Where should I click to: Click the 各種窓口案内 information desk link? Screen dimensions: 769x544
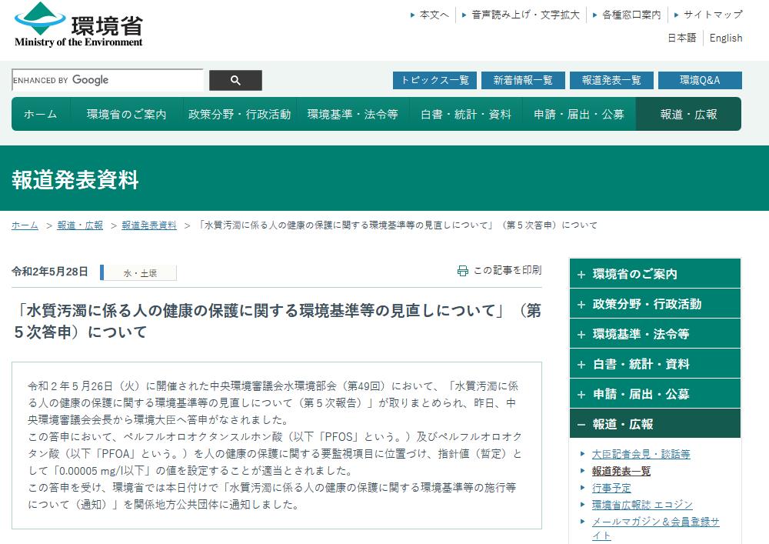[626, 13]
